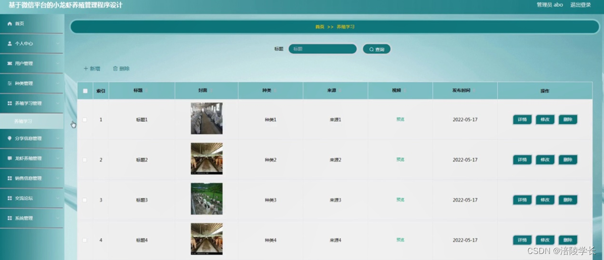This screenshot has width=604, height=260.
Task: Expand the 销售信息管理 chevron arrow
Action: (x=58, y=178)
